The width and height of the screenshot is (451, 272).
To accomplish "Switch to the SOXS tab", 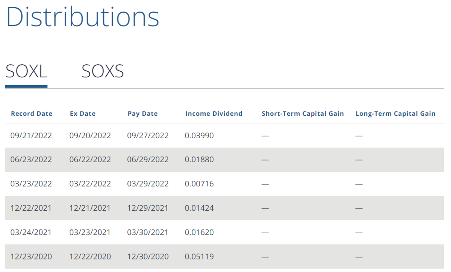I will pyautogui.click(x=103, y=71).
